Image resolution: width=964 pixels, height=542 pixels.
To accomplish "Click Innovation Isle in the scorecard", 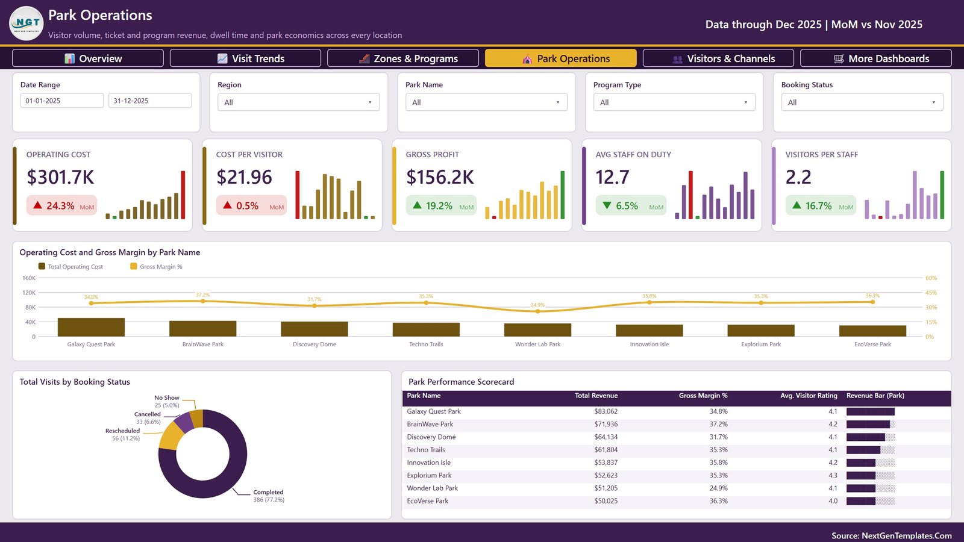I will (428, 463).
